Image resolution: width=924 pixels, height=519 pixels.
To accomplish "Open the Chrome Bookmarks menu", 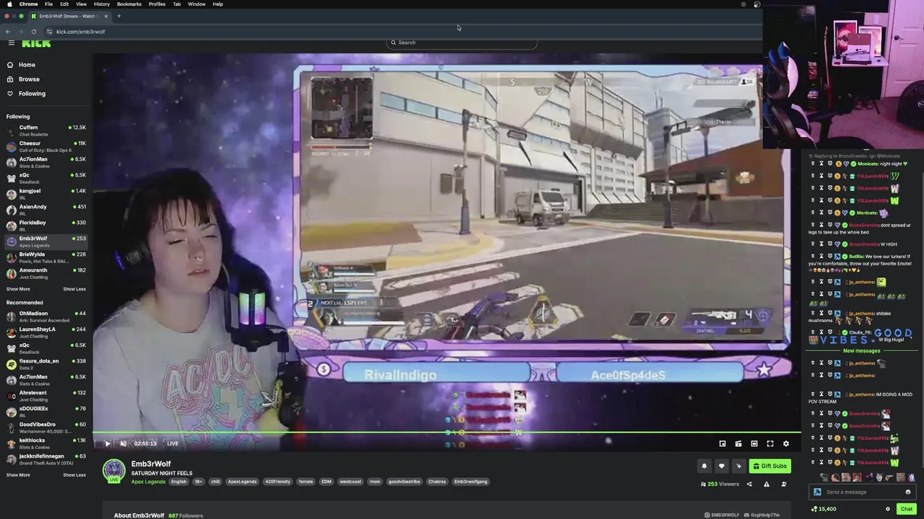I will [129, 4].
